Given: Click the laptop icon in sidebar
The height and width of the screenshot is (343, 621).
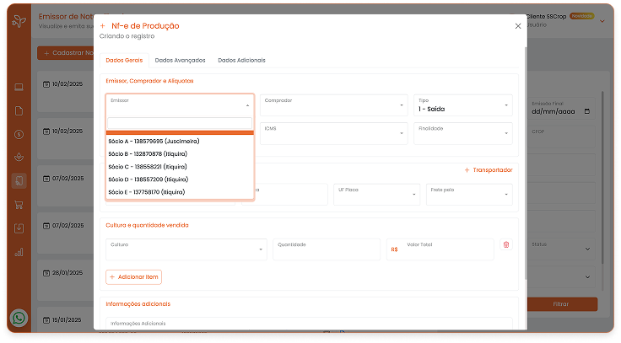Looking at the screenshot, I should point(19,87).
